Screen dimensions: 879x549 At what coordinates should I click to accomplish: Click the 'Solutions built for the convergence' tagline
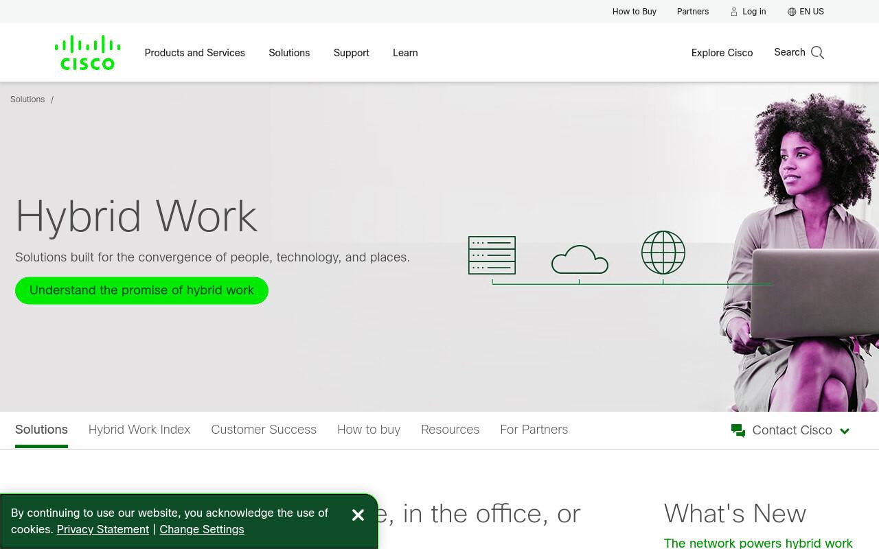[x=212, y=257]
